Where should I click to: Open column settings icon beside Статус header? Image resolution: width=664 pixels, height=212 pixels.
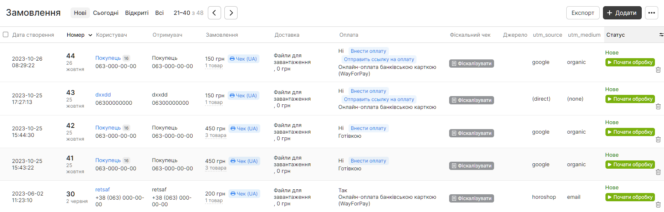[x=661, y=35]
